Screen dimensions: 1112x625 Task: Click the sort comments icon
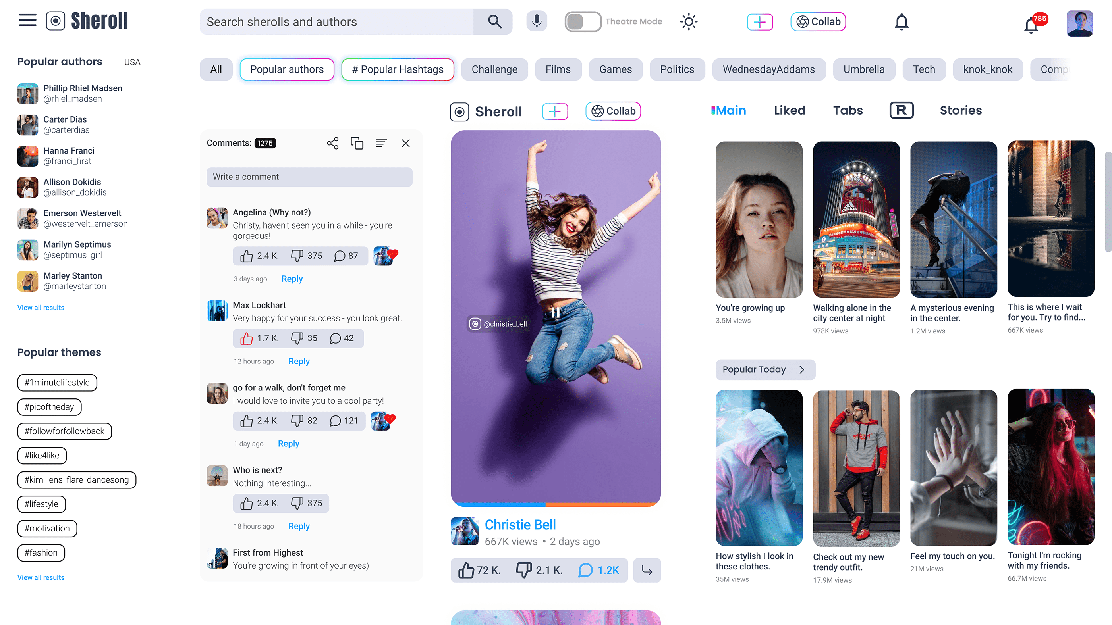[x=381, y=143]
